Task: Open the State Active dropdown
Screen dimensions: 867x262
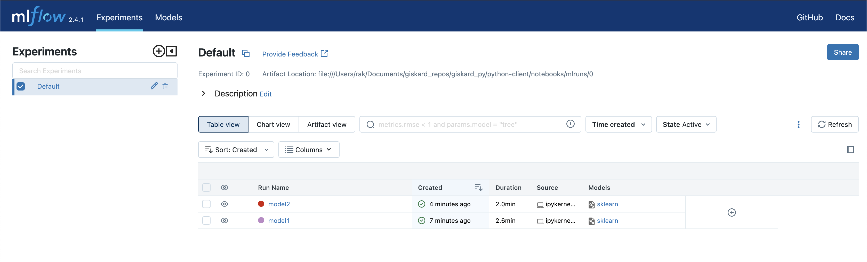Action: (686, 125)
